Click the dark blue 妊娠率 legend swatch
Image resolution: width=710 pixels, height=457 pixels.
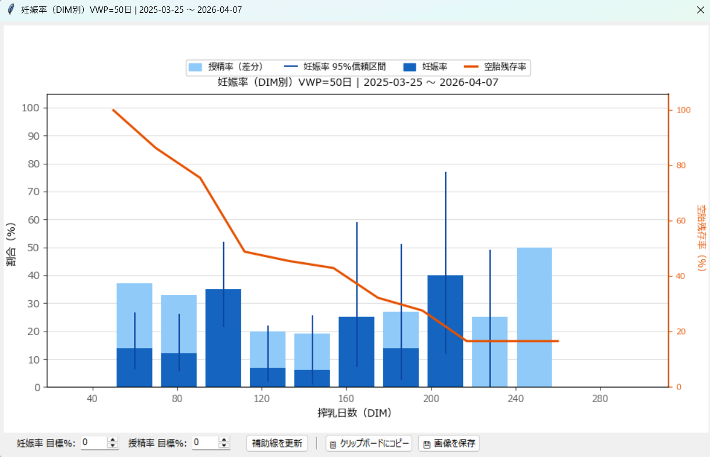(410, 67)
